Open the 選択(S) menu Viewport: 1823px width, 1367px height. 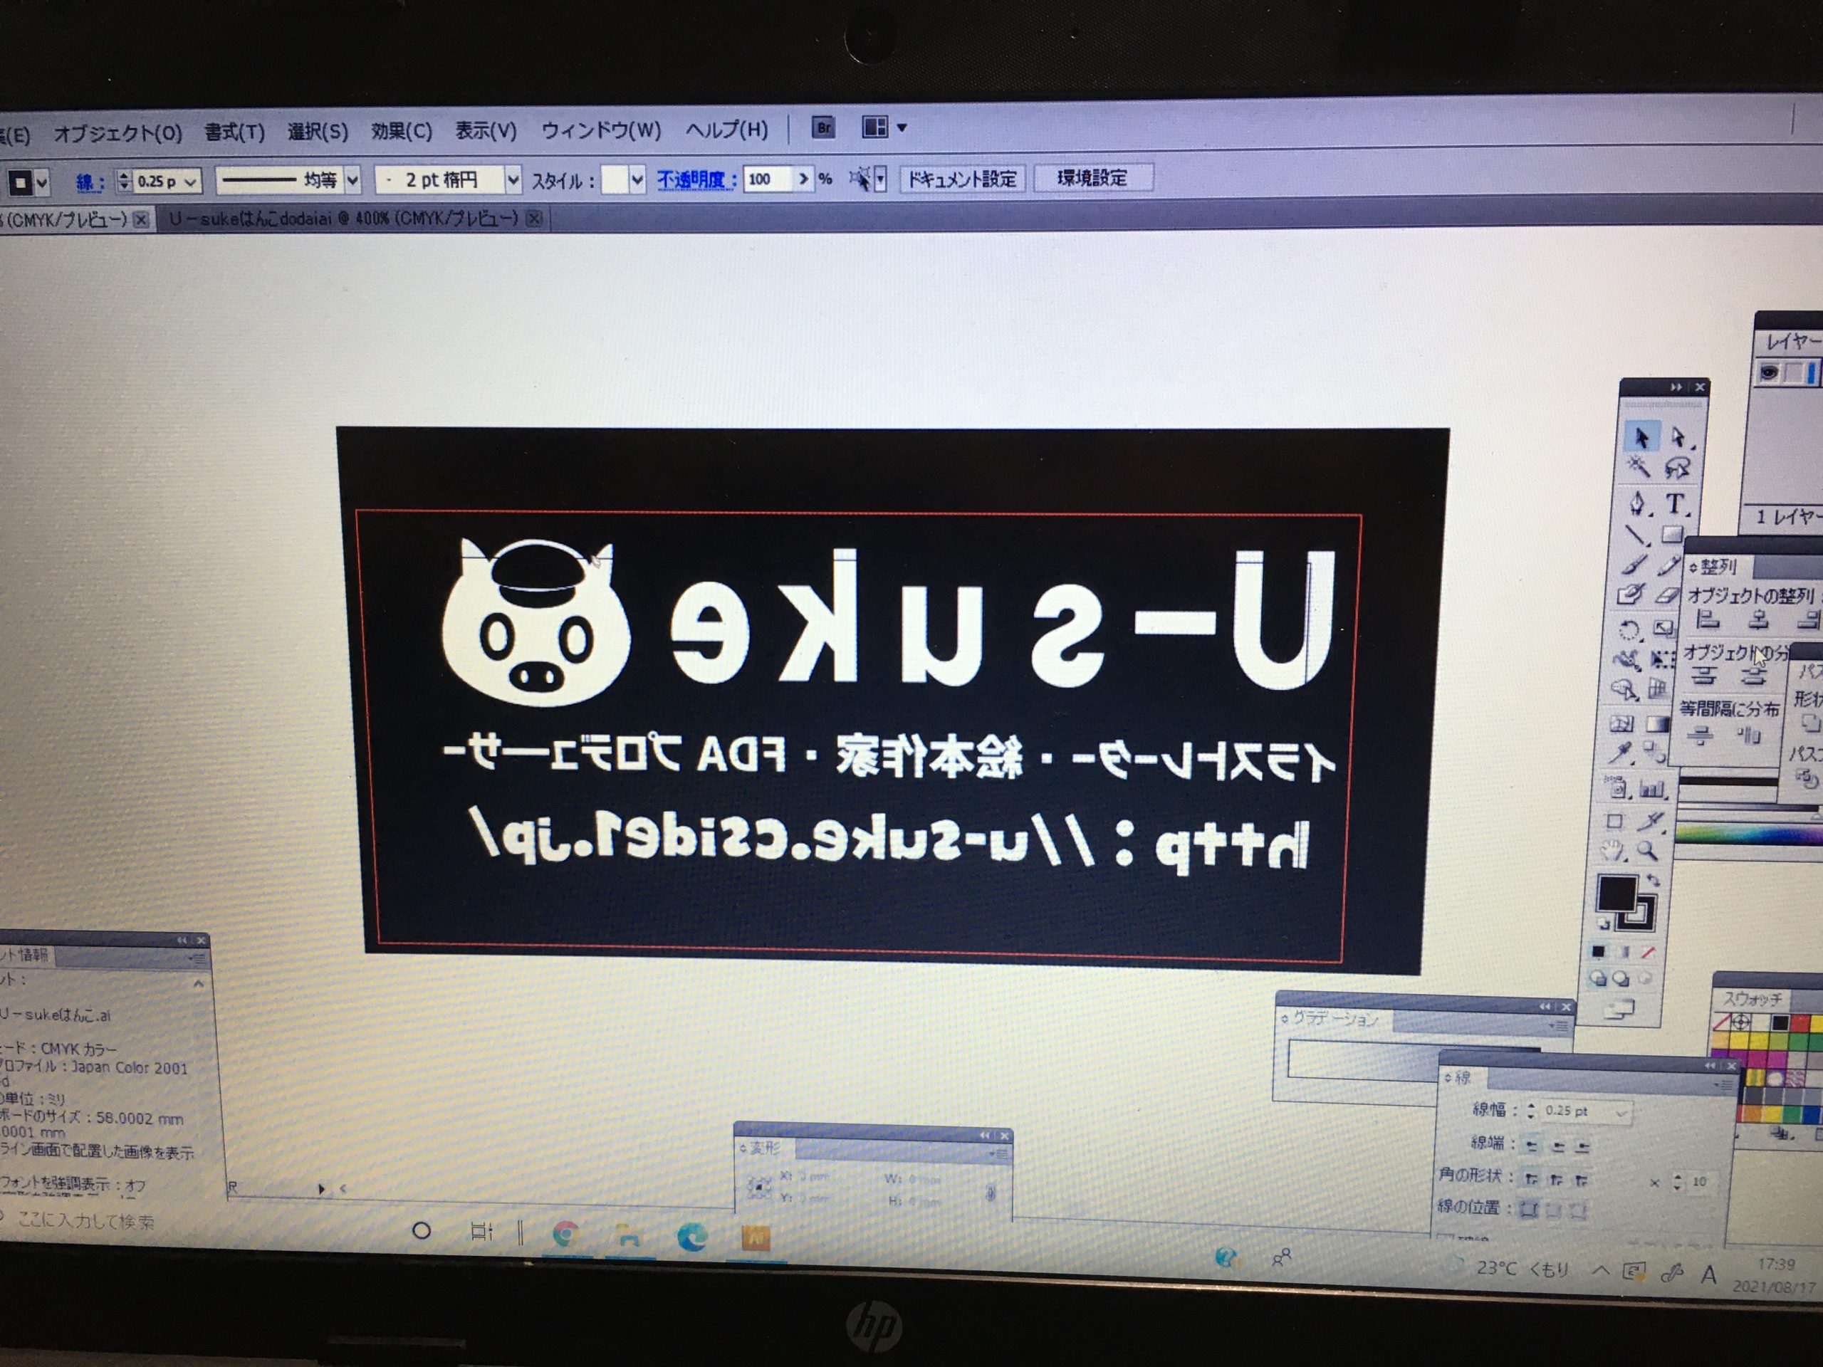click(x=318, y=131)
